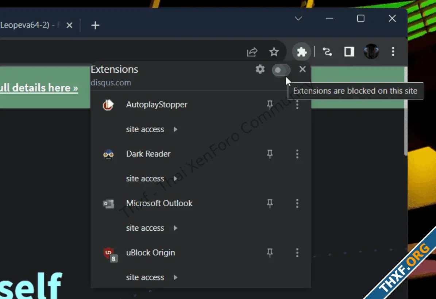Close the Chrome window
436x299 pixels.
coord(392,18)
